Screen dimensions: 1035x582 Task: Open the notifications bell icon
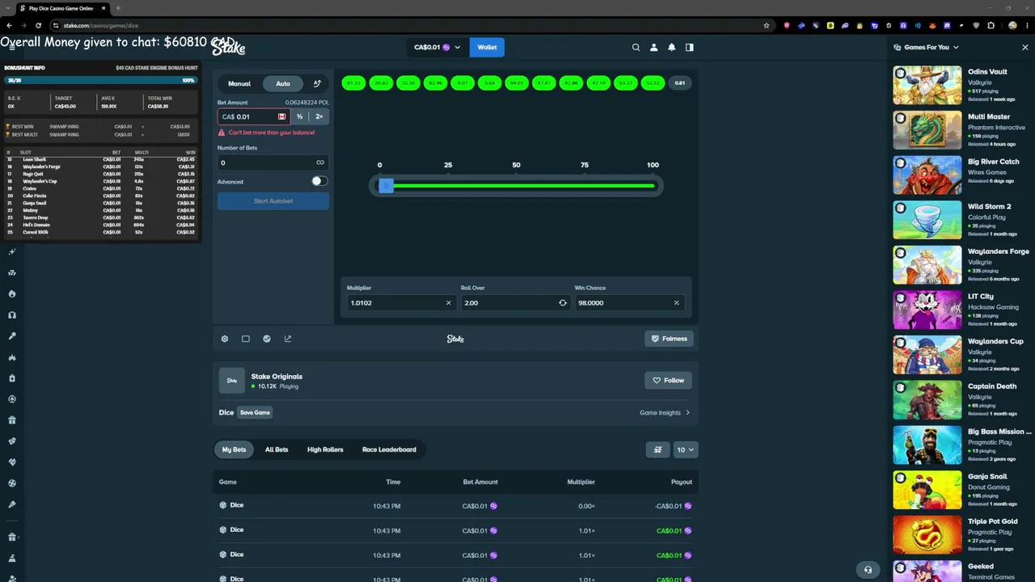click(x=671, y=48)
